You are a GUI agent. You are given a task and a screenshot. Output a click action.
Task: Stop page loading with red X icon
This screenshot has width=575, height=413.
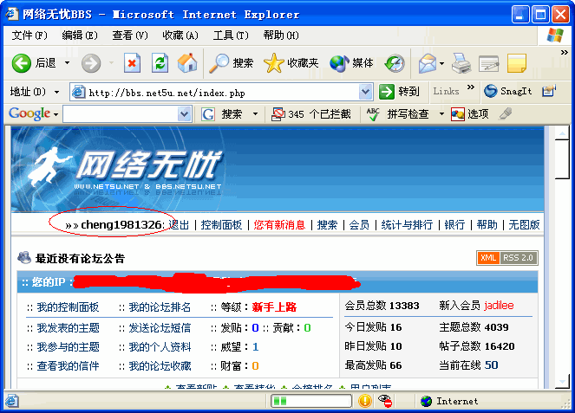pos(132,63)
